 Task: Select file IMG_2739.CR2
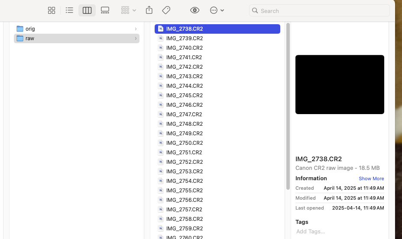point(217,38)
